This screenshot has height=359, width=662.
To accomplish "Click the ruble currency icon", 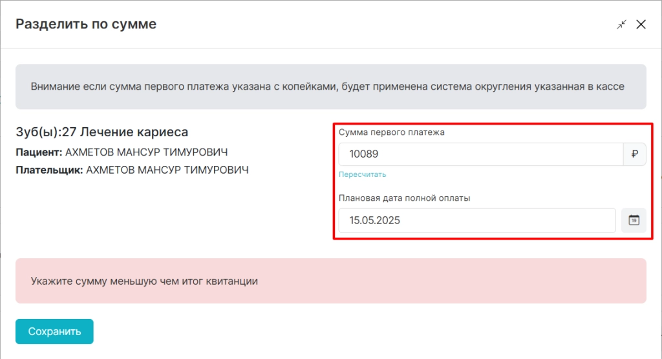I will click(635, 154).
